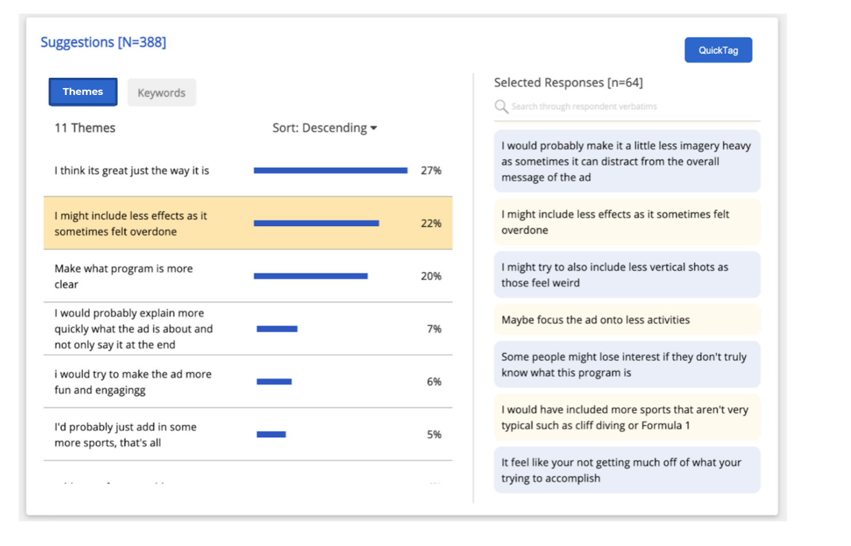The image size is (851, 546).
Task: Click the Suggestions [N=388] heading
Action: [x=104, y=42]
